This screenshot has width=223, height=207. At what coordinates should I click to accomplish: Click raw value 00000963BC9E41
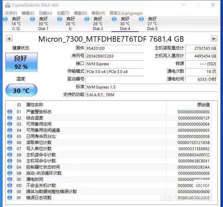[x=194, y=161]
